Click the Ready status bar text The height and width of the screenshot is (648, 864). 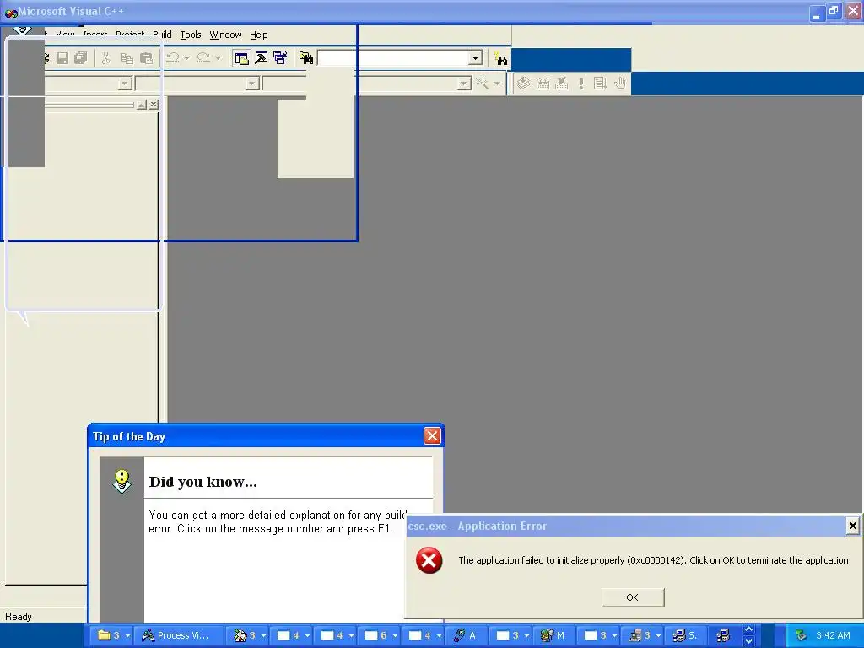(19, 617)
